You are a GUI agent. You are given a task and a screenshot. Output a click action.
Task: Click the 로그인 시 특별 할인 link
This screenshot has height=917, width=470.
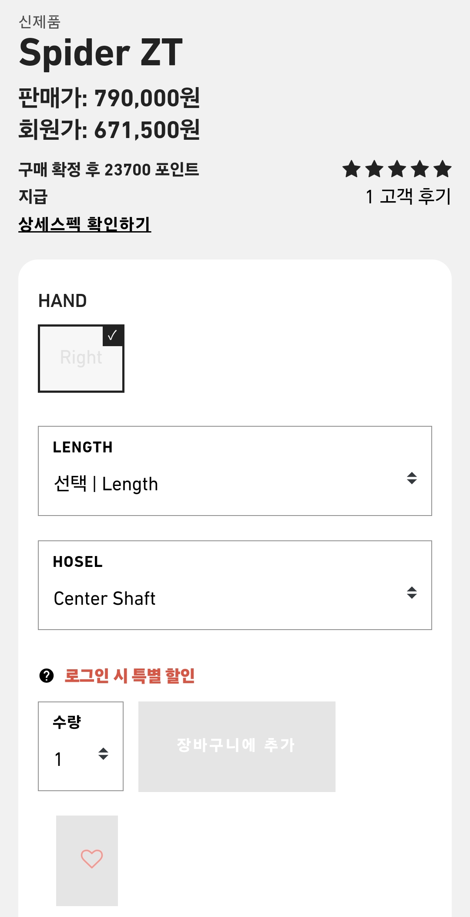click(x=130, y=676)
